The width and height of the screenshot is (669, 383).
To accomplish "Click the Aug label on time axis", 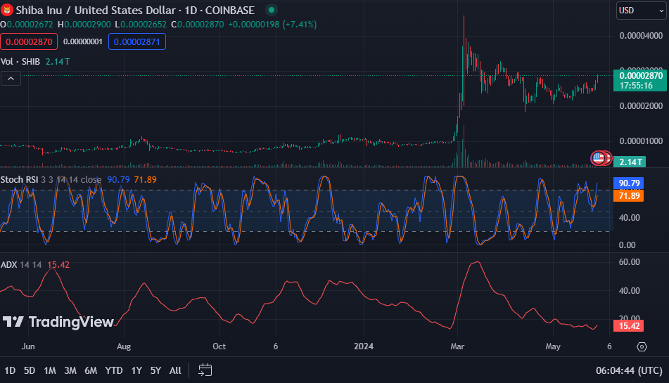I will point(124,346).
